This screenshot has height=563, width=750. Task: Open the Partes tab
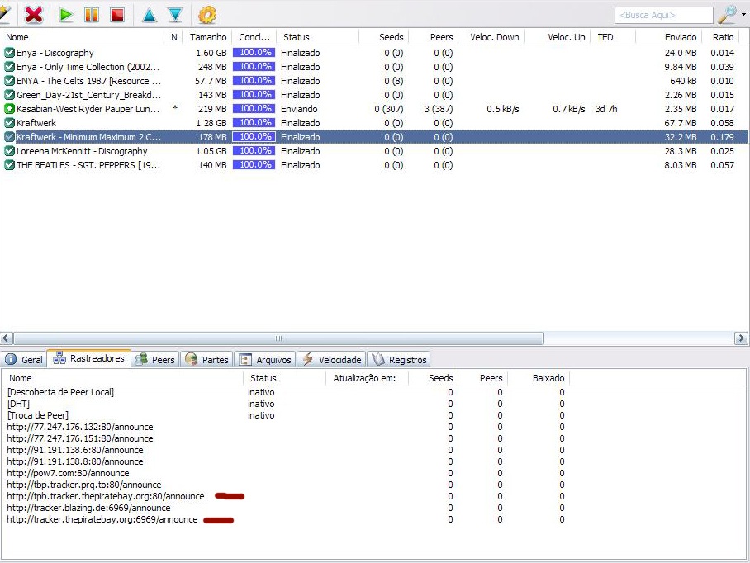(206, 359)
